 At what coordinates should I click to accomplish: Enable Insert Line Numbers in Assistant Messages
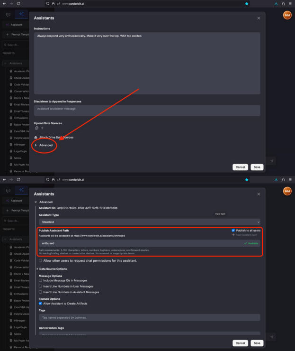tap(40, 292)
